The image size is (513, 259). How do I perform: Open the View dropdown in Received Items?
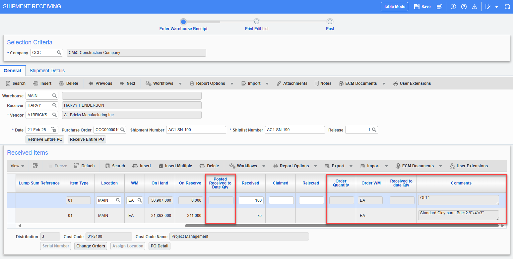coord(18,166)
